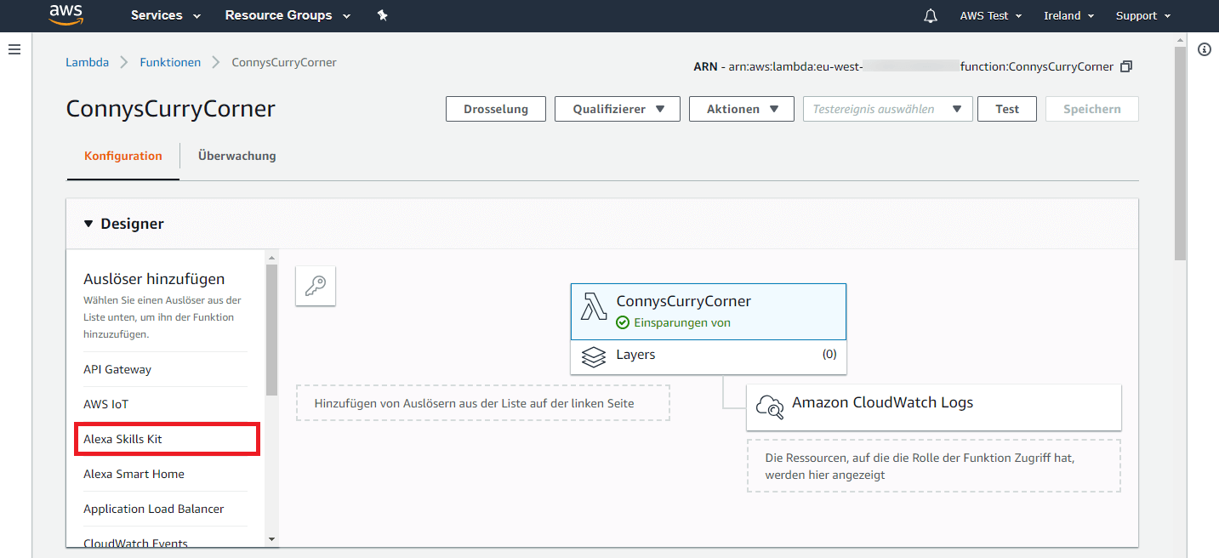Click the page vertical scrollbar thumb
The image size is (1219, 558).
click(1180, 153)
